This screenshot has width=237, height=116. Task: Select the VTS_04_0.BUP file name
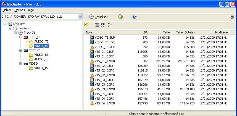pyautogui.click(x=105, y=94)
